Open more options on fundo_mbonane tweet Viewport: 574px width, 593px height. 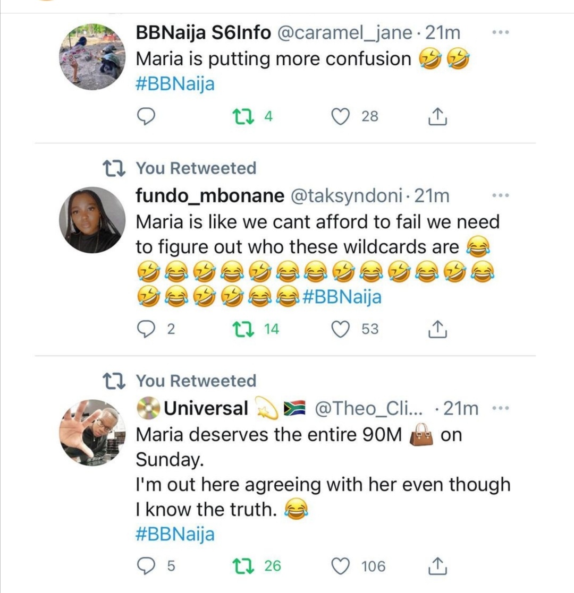pos(500,196)
